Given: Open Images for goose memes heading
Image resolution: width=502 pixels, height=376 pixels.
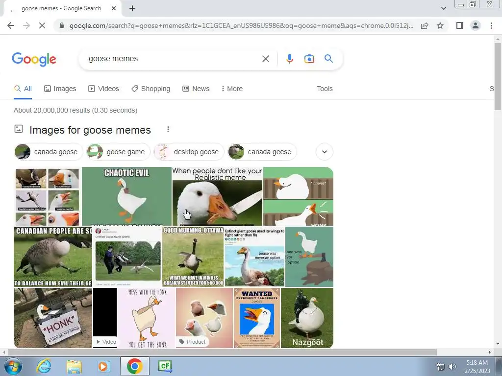Looking at the screenshot, I should pyautogui.click(x=90, y=130).
